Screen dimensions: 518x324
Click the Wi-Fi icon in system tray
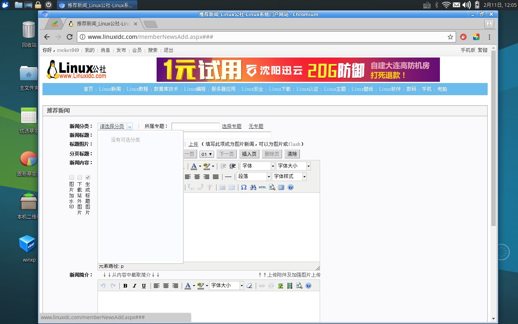pos(446,5)
